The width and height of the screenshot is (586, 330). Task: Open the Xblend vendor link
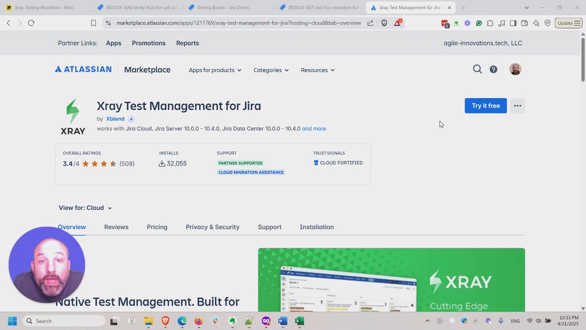(x=115, y=119)
